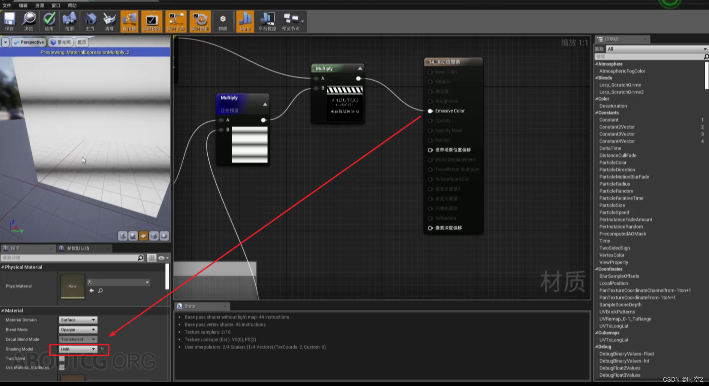Click the reset arrow beside Shading Model

pos(102,349)
